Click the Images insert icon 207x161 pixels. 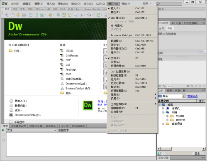42,15
